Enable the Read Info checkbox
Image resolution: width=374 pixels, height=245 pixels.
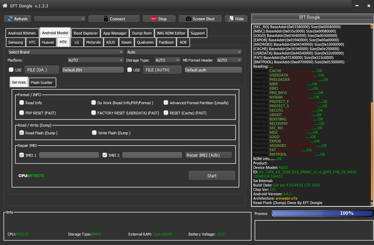(22, 103)
